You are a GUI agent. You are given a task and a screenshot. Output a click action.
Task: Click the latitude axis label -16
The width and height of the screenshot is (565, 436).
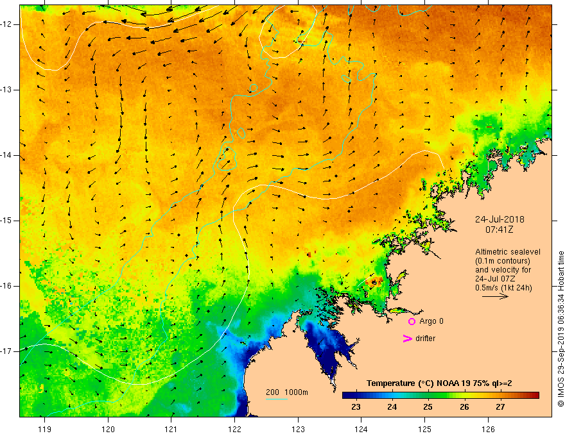pos(6,286)
